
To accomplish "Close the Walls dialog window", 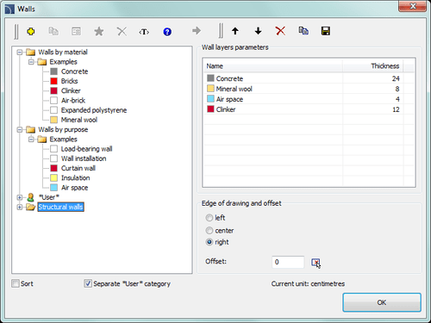I will click(413, 6).
